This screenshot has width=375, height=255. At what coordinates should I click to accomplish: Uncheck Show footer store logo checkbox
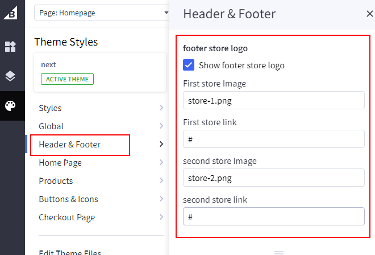point(189,65)
